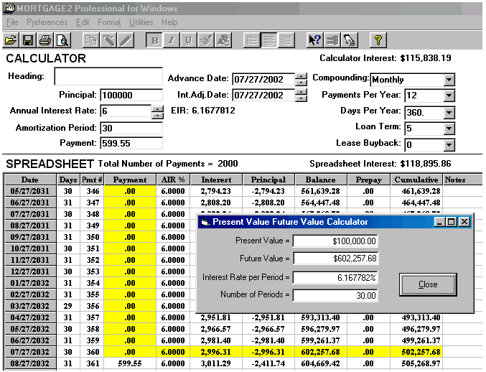
Task: Select the align left toolbar icon
Action: coord(251,40)
